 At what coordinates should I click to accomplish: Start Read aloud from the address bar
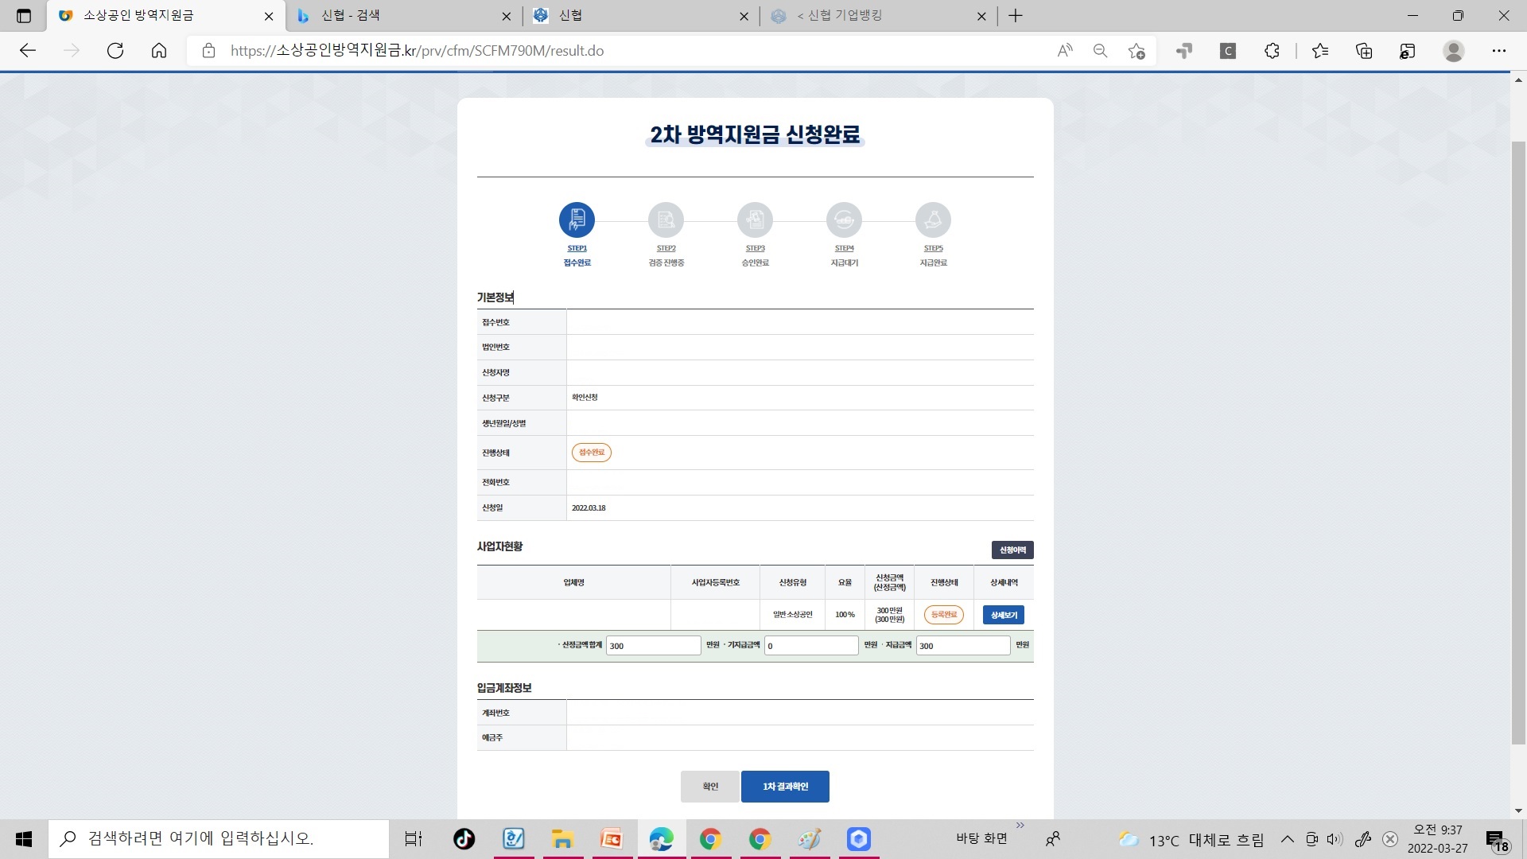point(1064,50)
